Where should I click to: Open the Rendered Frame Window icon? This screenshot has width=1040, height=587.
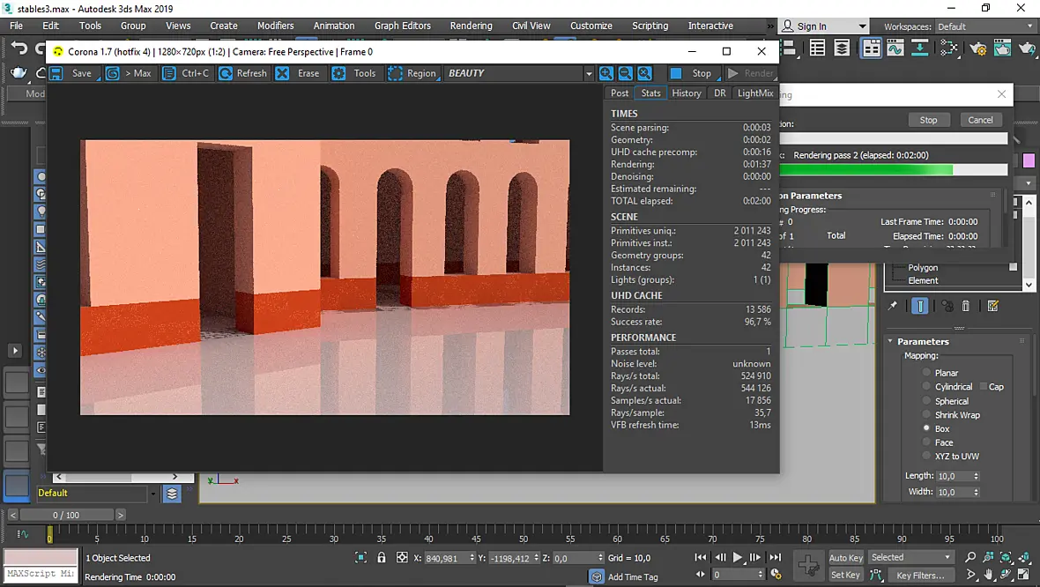[x=1002, y=48]
